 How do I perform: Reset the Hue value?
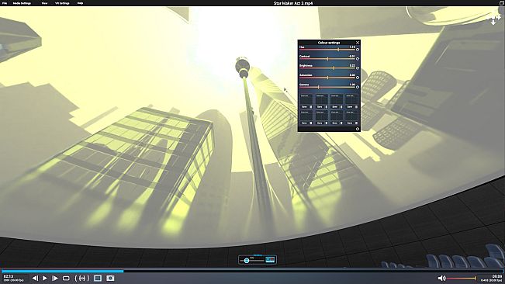point(358,50)
